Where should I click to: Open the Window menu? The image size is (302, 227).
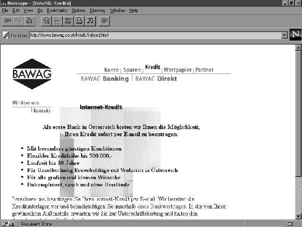click(x=117, y=11)
